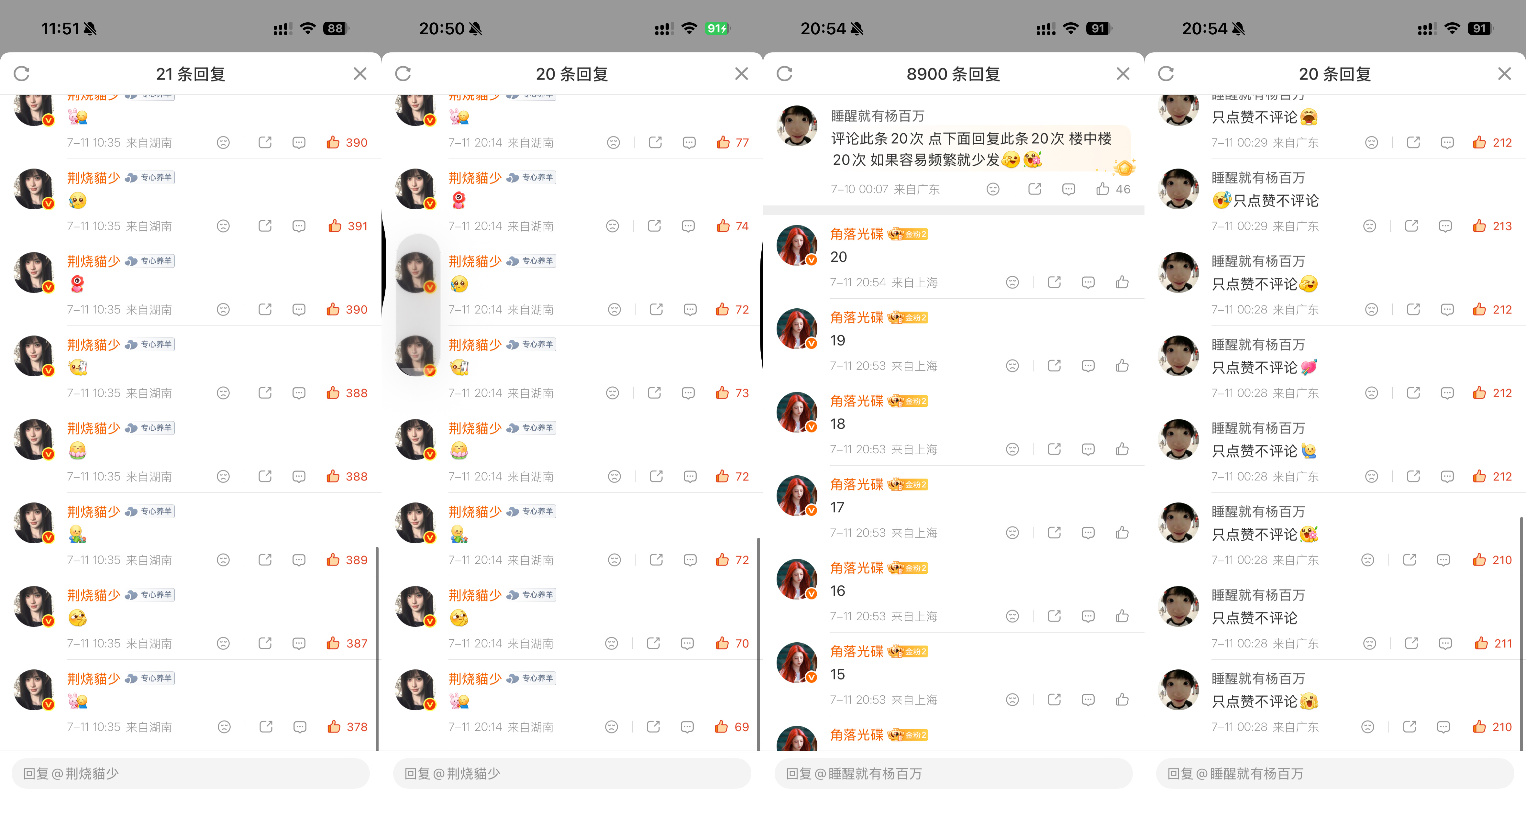Open 睡醒就有杨百万 name on 213-likes reply
This screenshot has height=827, width=1526.
[x=1258, y=177]
